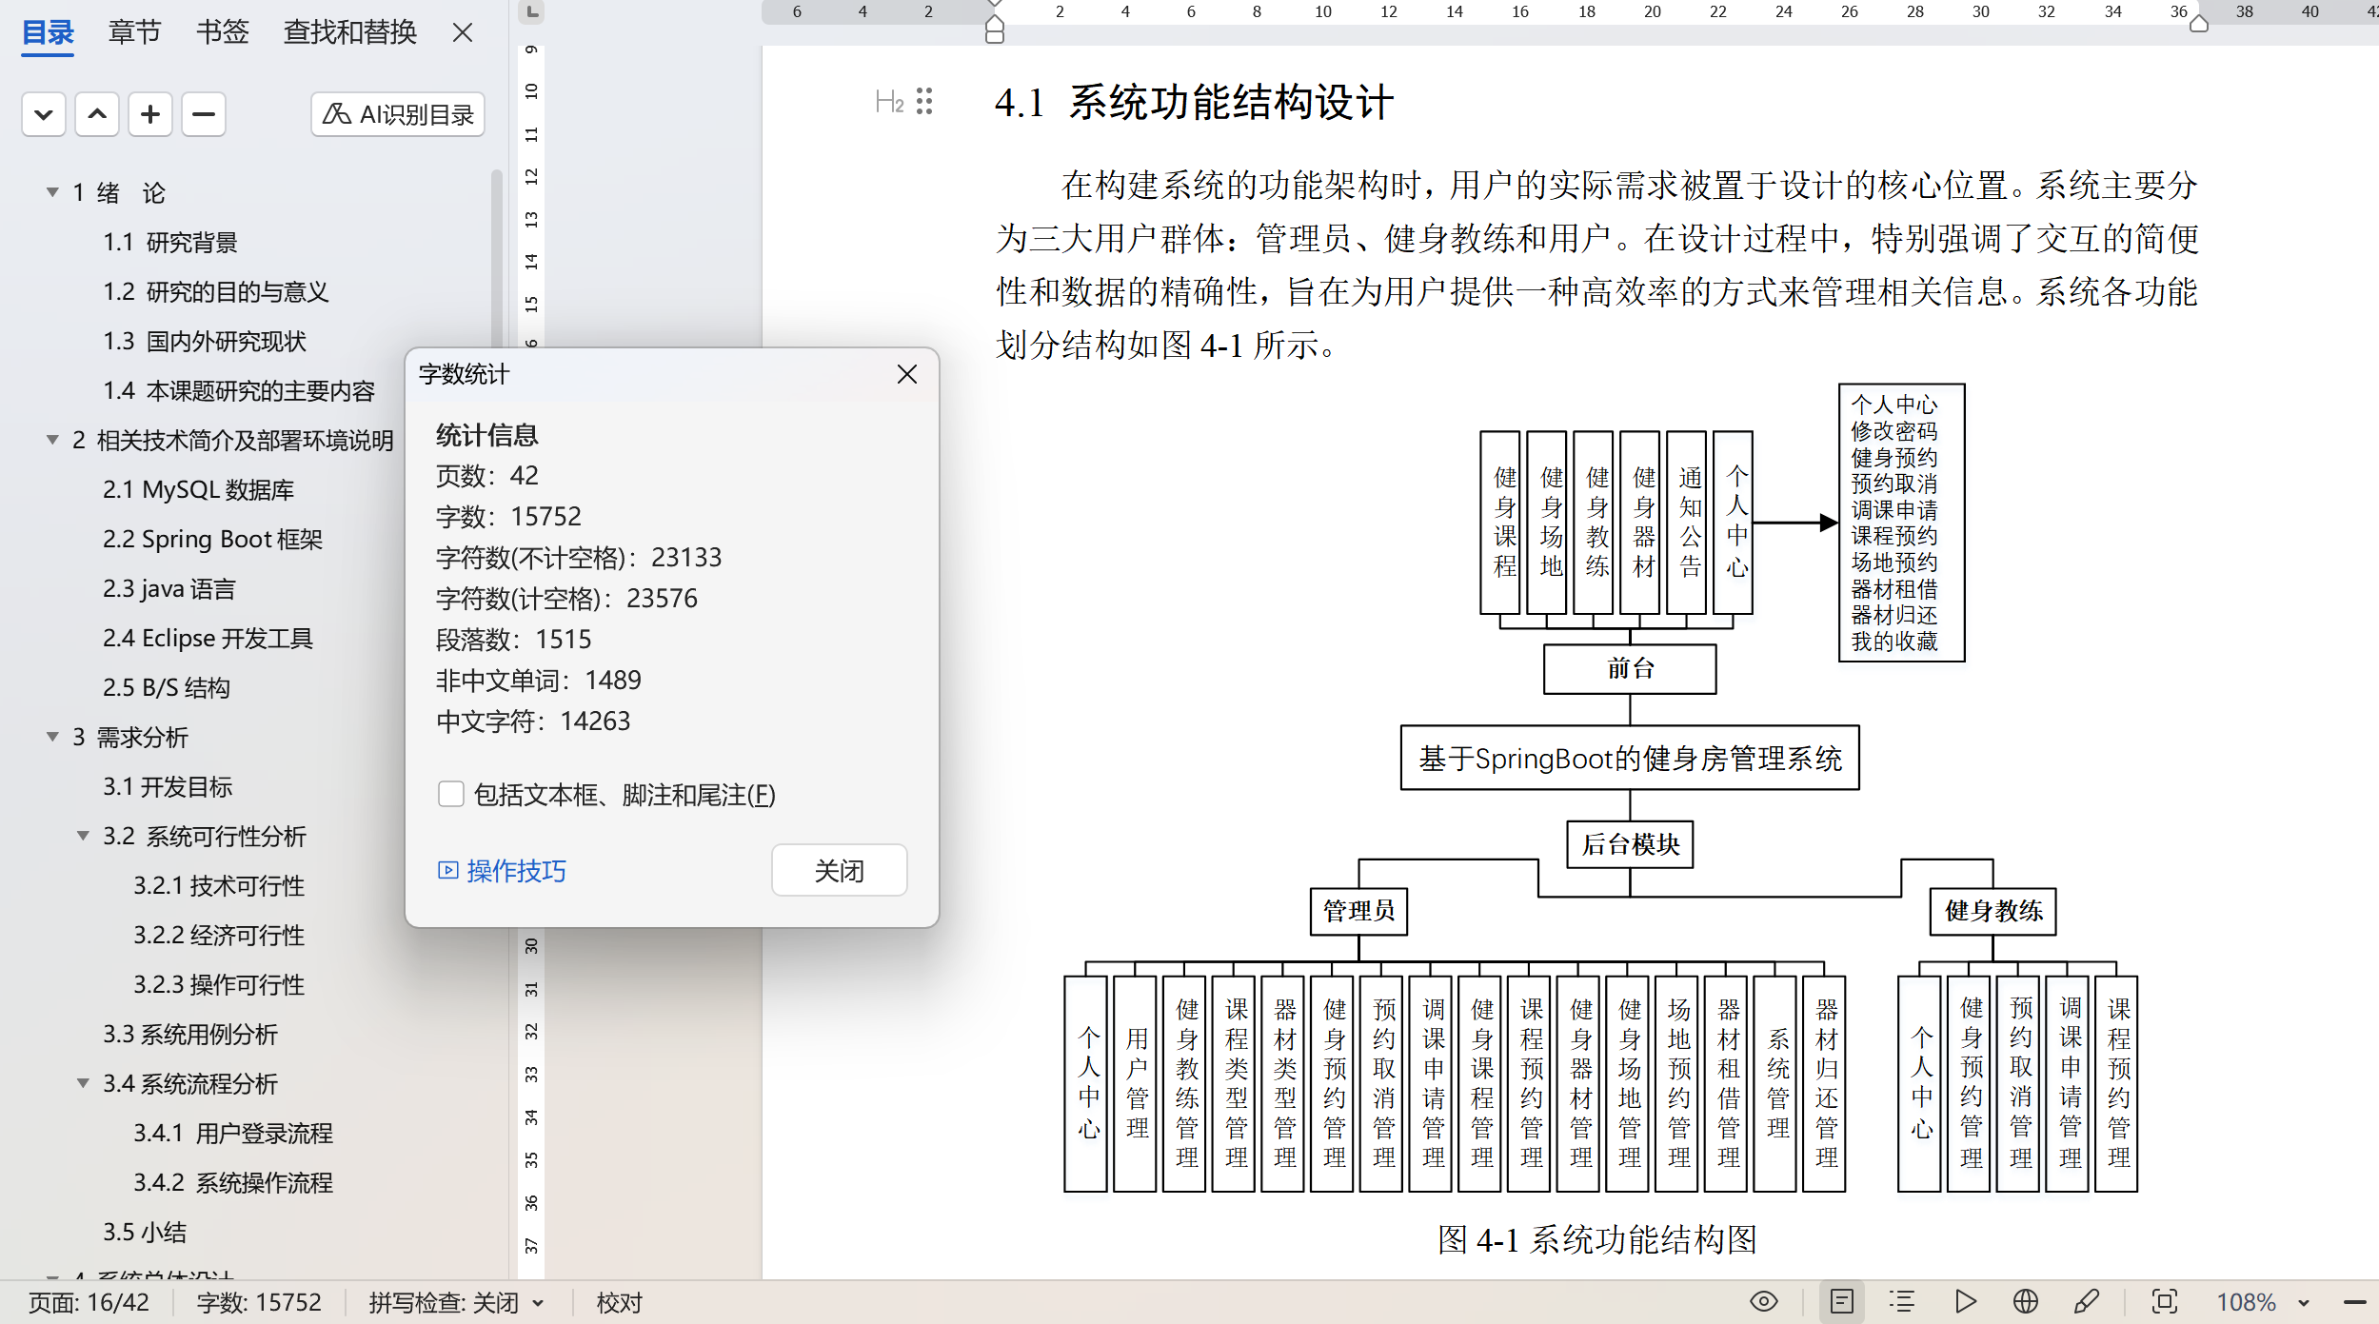This screenshot has width=2379, height=1324.
Task: Enable include text boxes, footnotes checkbox
Action: click(x=450, y=794)
